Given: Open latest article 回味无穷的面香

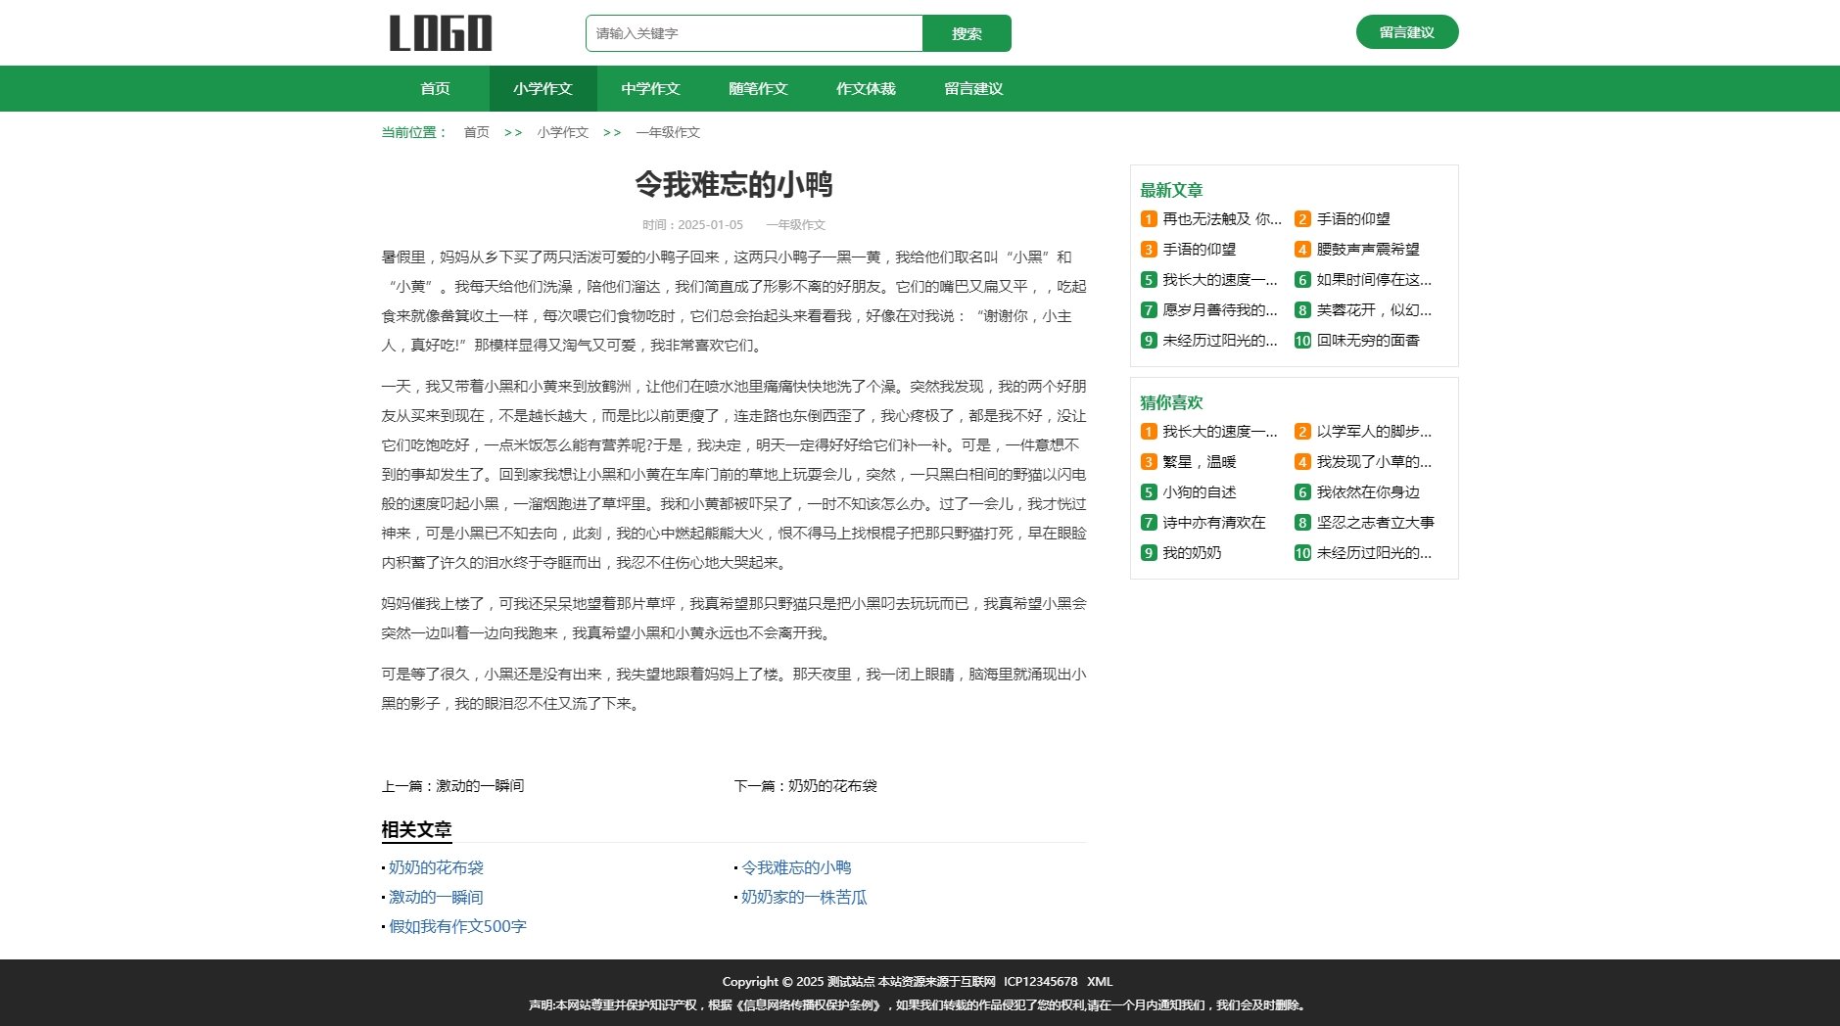Looking at the screenshot, I should click(1367, 341).
